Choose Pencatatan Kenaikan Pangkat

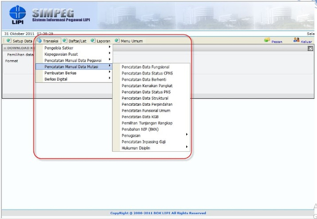(147, 86)
